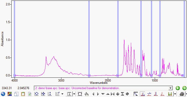Click the vertical compress hourglass-arrows icon
187x97 pixels.
point(122,94)
